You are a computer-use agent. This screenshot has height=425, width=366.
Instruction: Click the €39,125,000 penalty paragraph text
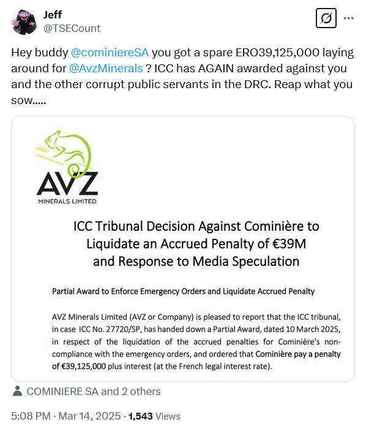196,342
